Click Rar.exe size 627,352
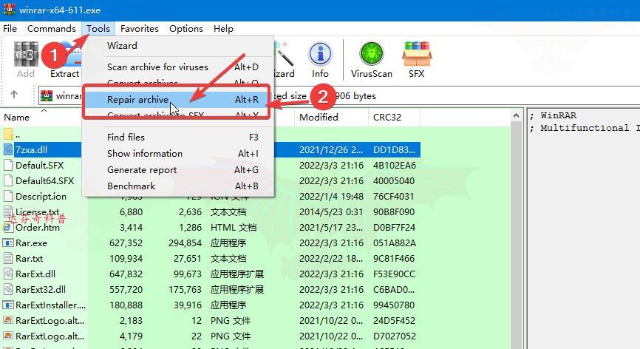Image resolution: width=640 pixels, height=349 pixels. (x=126, y=243)
